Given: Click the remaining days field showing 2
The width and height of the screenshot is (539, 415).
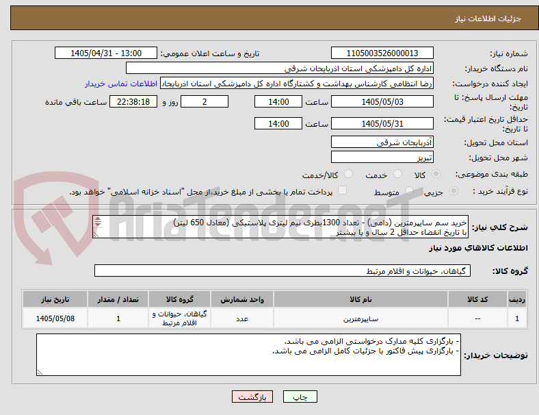Looking at the screenshot, I should click(205, 101).
